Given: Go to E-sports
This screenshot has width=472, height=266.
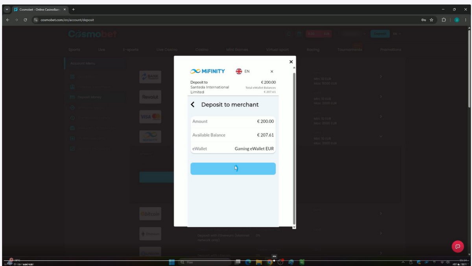Looking at the screenshot, I should (131, 49).
